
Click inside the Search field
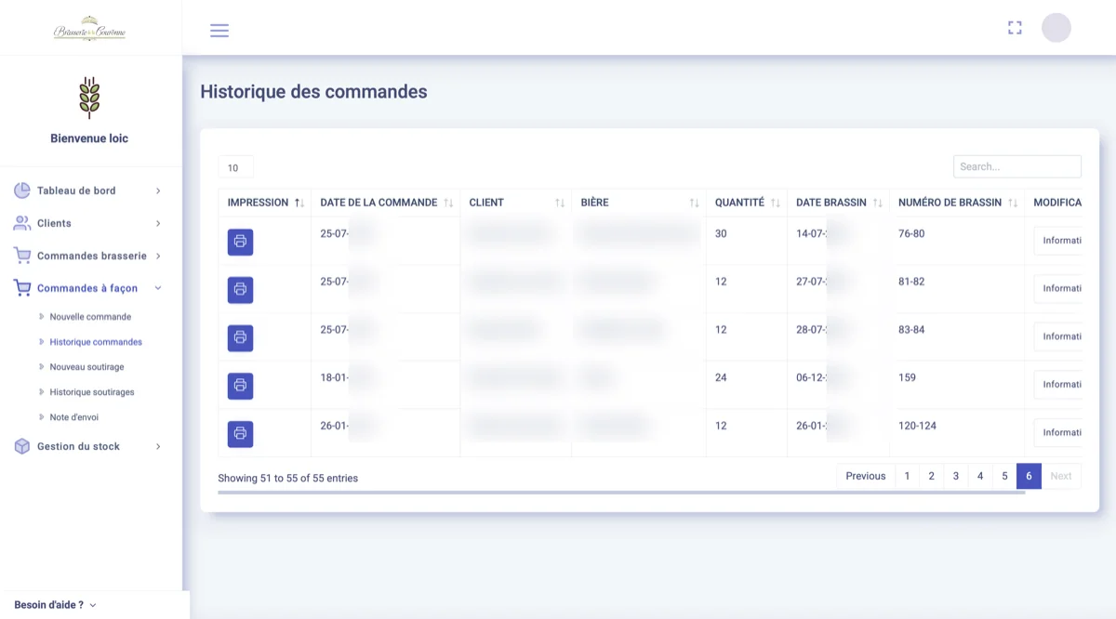pos(1016,165)
